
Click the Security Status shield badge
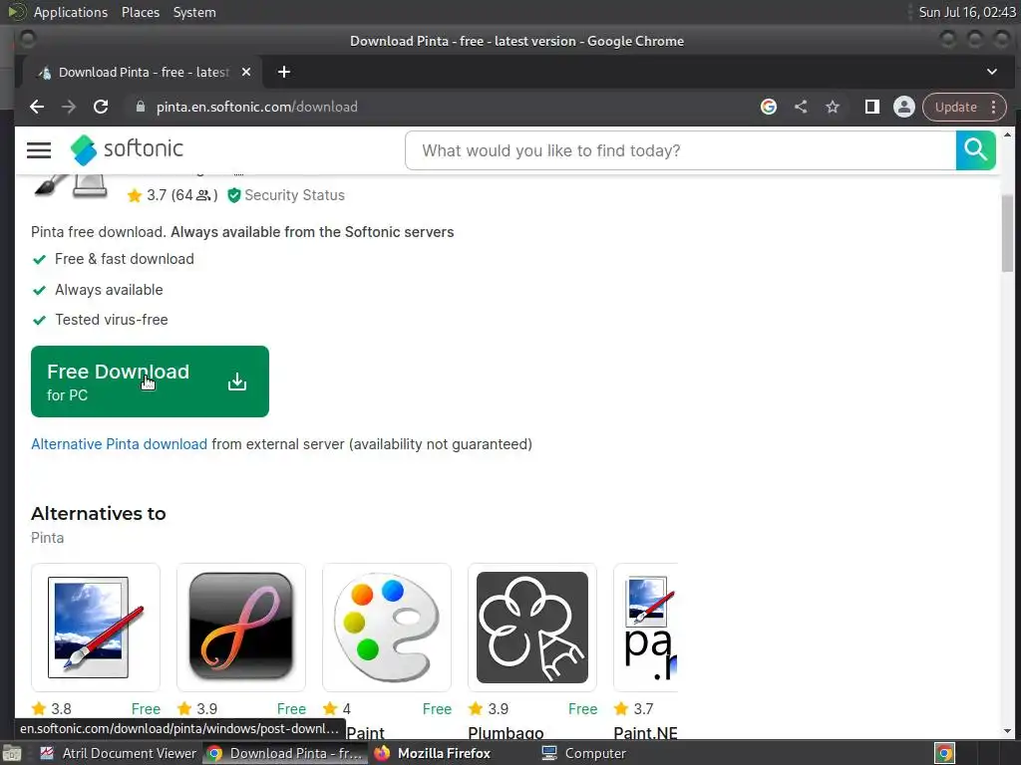[286, 195]
